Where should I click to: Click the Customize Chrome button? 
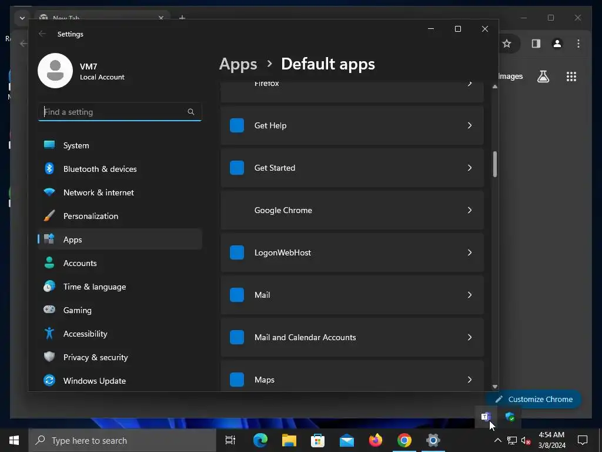point(534,399)
